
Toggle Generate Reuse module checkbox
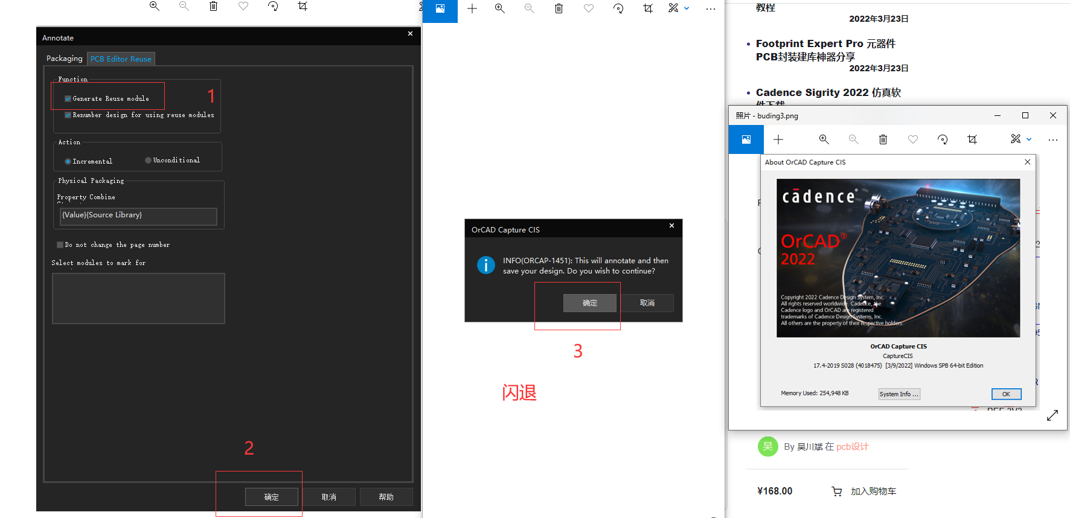(x=68, y=98)
